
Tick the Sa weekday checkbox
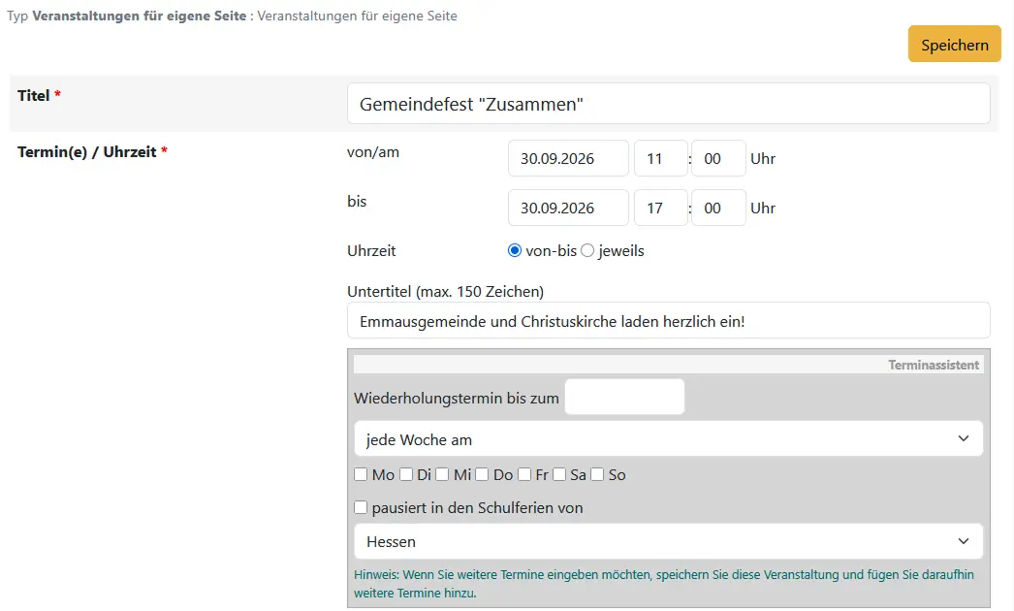[x=559, y=474]
